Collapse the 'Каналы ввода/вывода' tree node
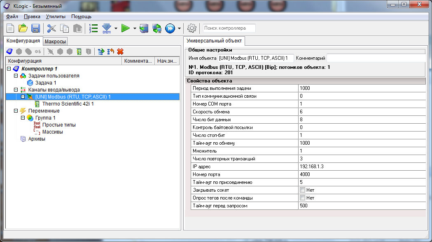The image size is (432, 242). (16, 89)
